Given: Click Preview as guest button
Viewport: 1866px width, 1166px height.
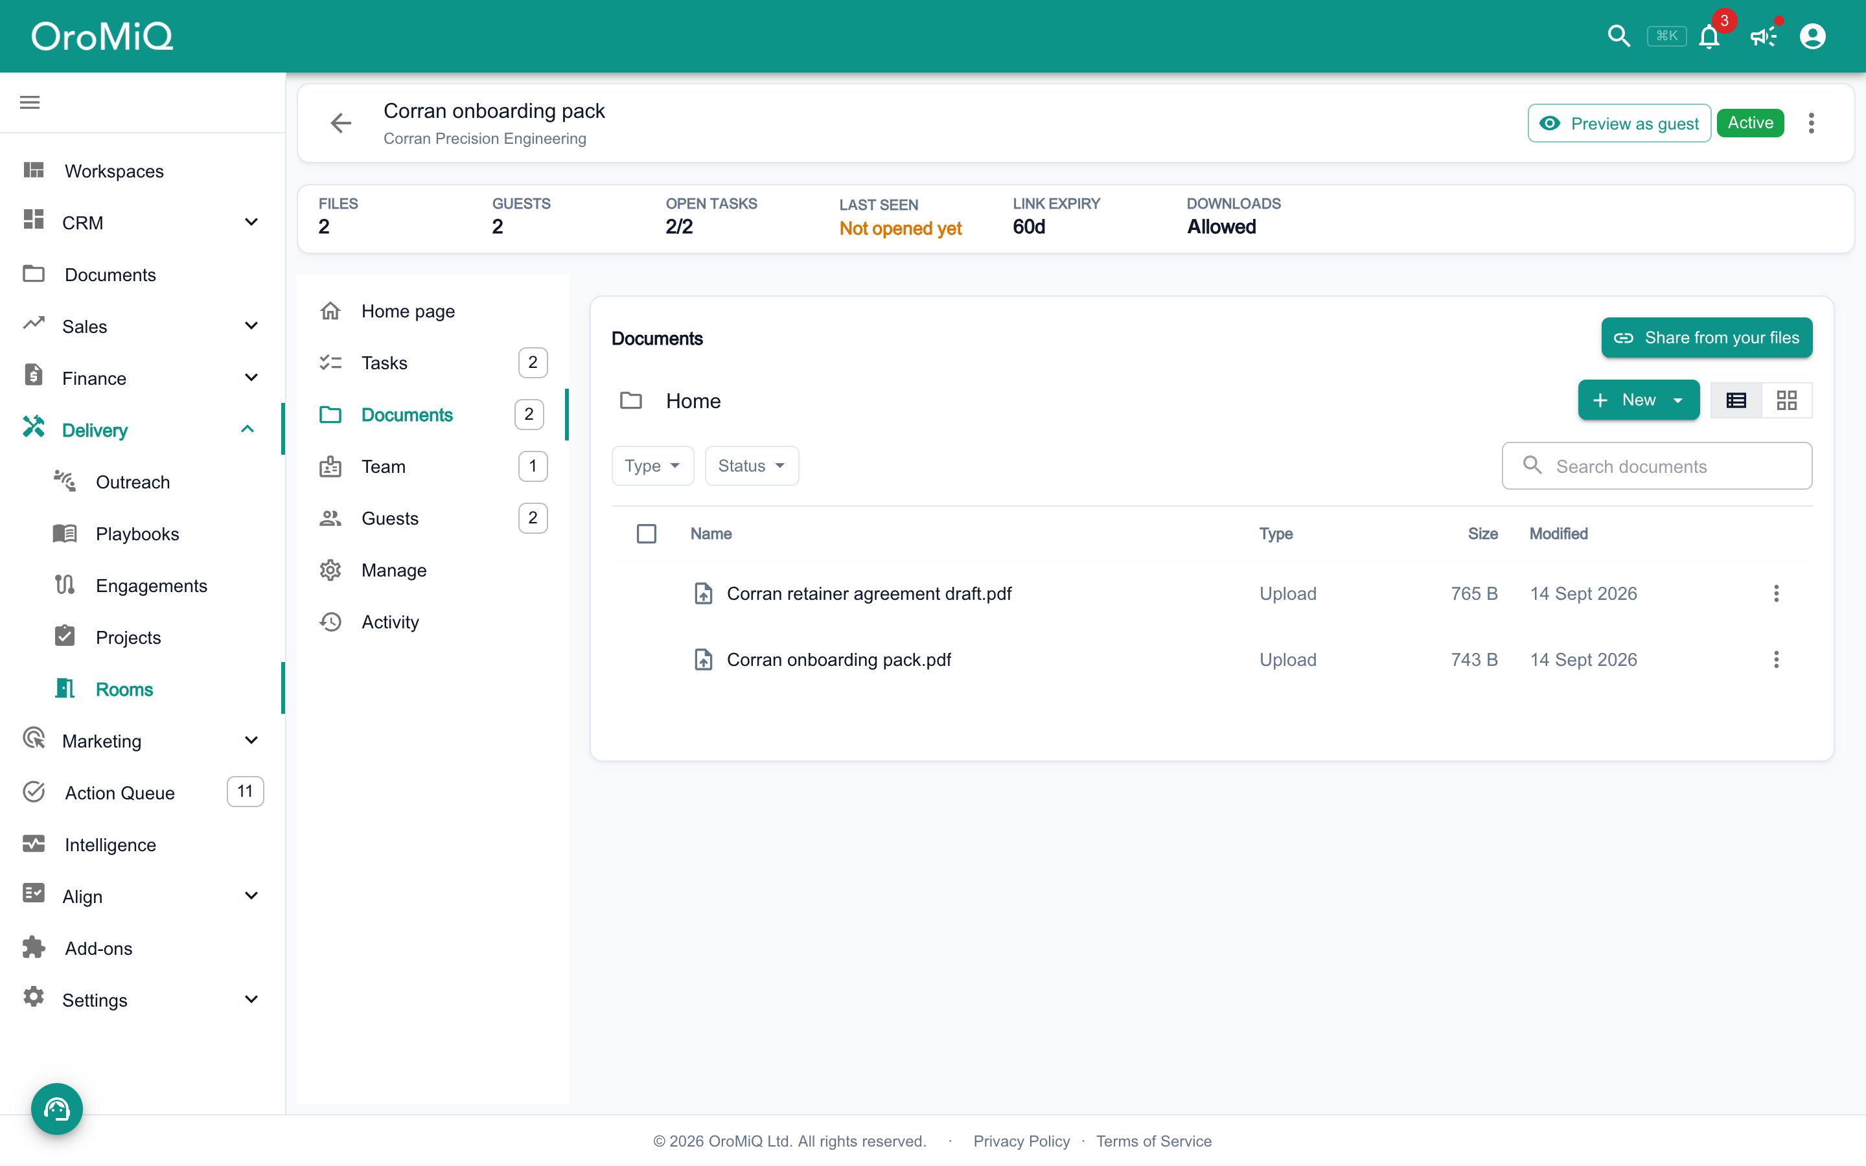Looking at the screenshot, I should (1619, 123).
